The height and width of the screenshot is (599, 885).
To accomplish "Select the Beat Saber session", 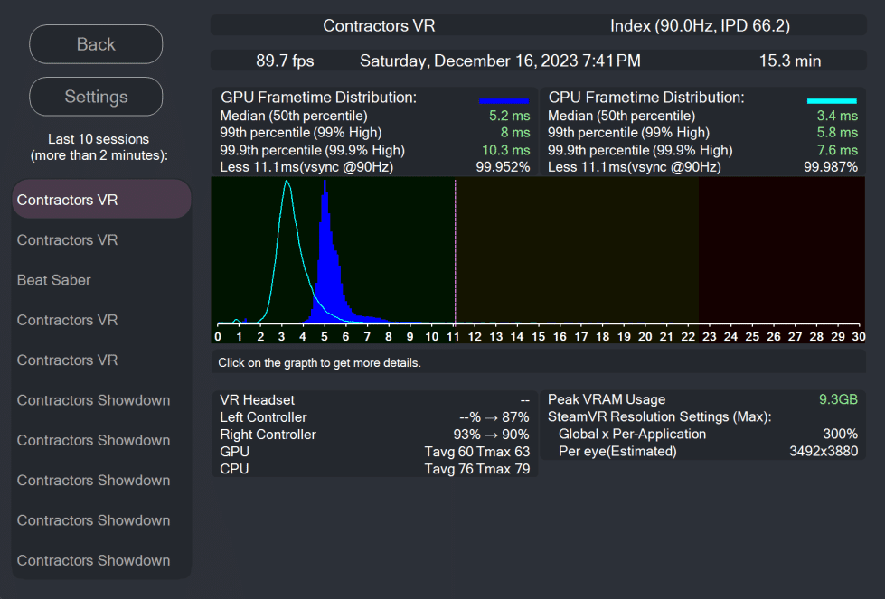I will (x=101, y=280).
